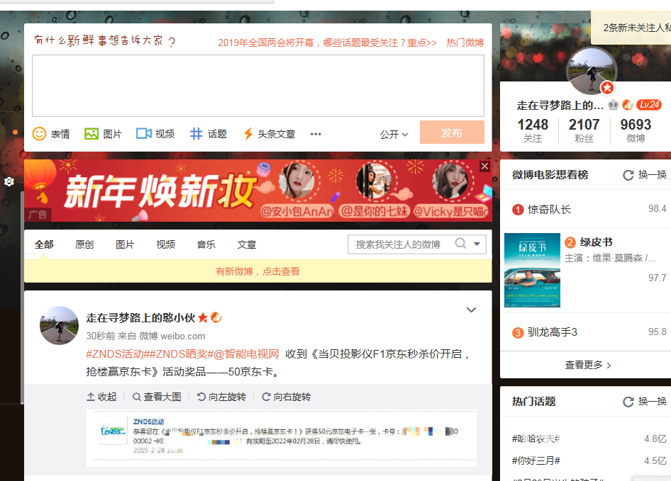Switch to the 图片 feed tab
The image size is (671, 481).
point(125,244)
